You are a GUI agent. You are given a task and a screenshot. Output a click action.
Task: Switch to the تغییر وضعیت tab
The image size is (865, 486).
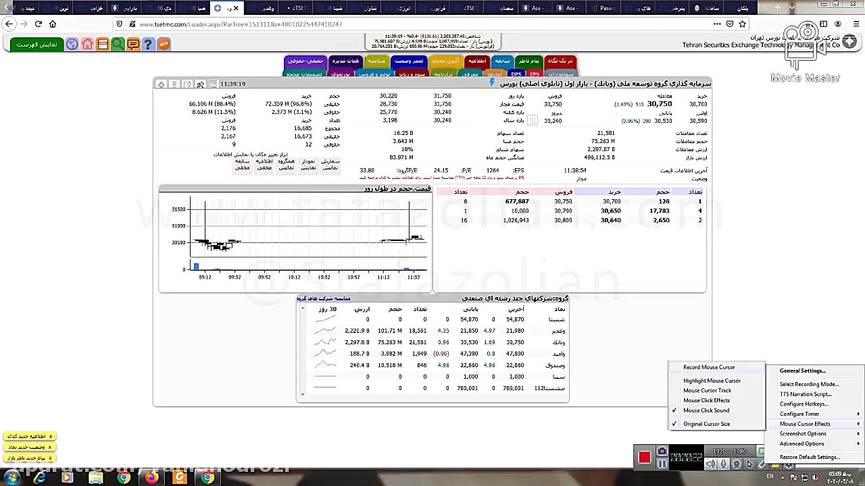coord(409,61)
